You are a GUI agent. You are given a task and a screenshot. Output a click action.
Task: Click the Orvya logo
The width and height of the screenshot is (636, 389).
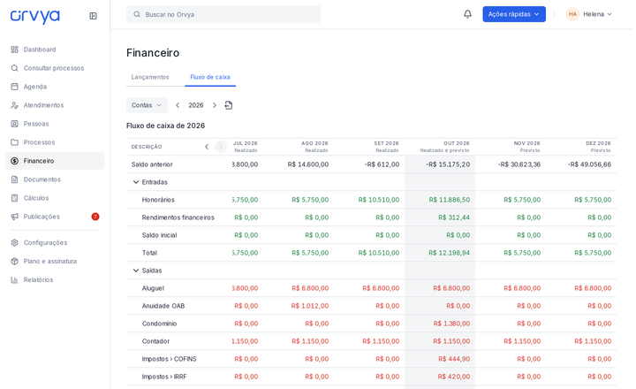(x=34, y=16)
